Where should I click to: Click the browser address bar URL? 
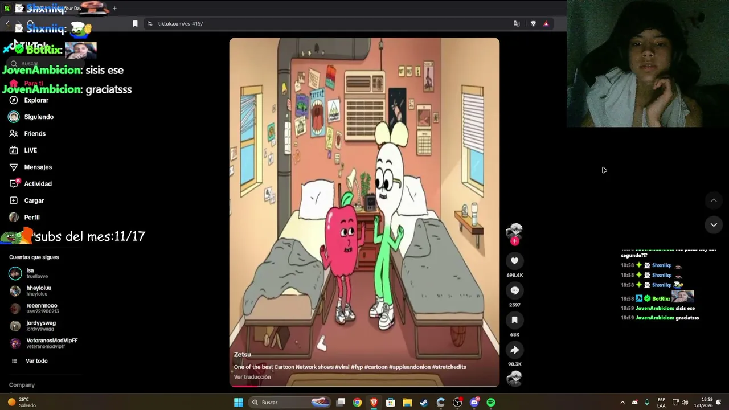[x=181, y=23]
